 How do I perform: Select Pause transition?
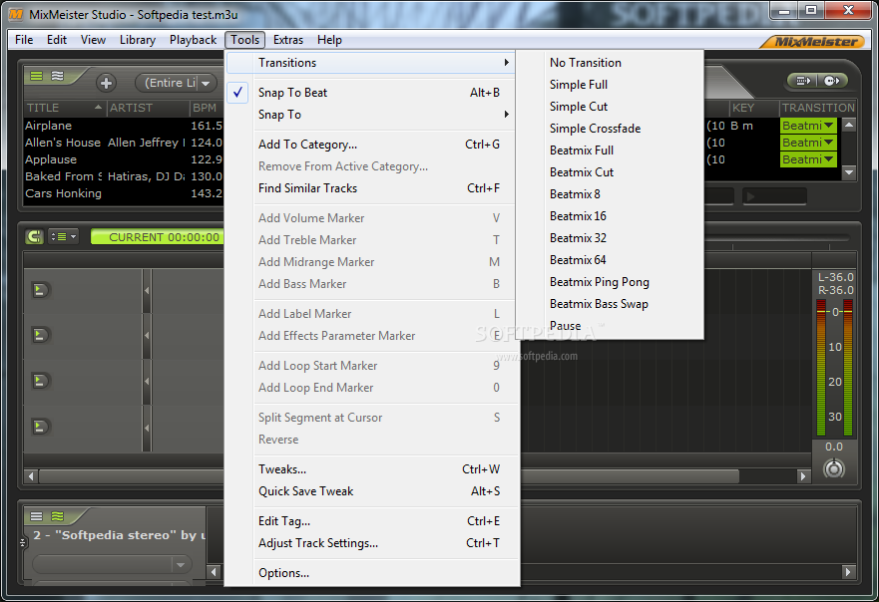coord(610,326)
